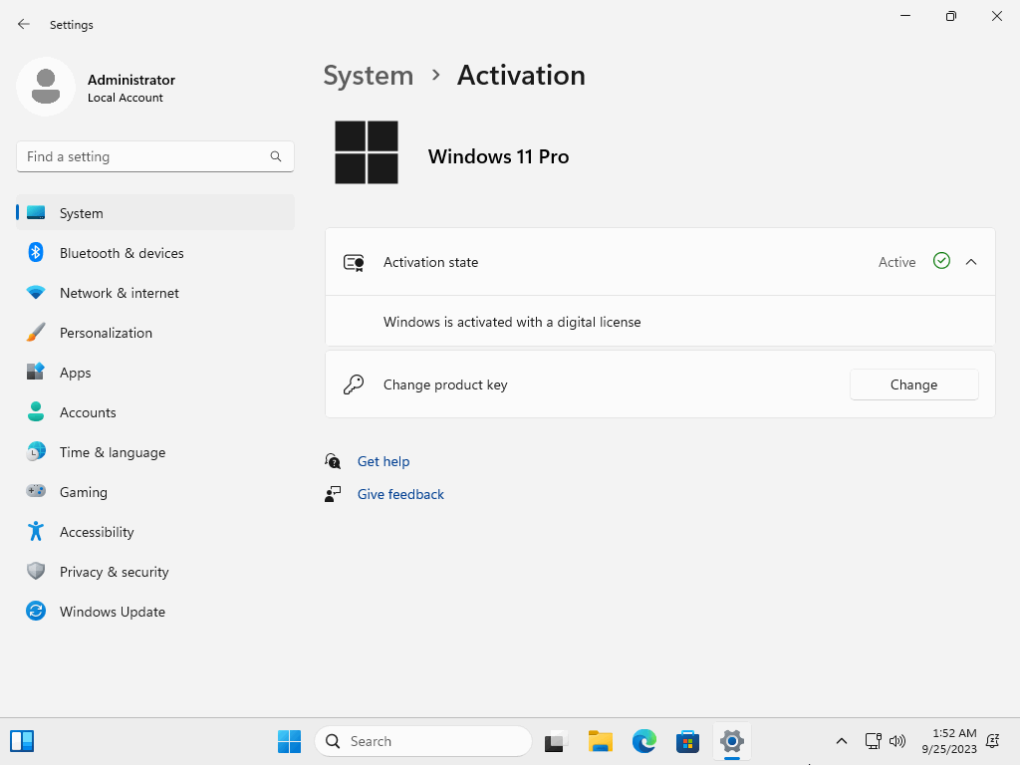
Task: Navigate to Accounts settings
Action: pos(155,411)
